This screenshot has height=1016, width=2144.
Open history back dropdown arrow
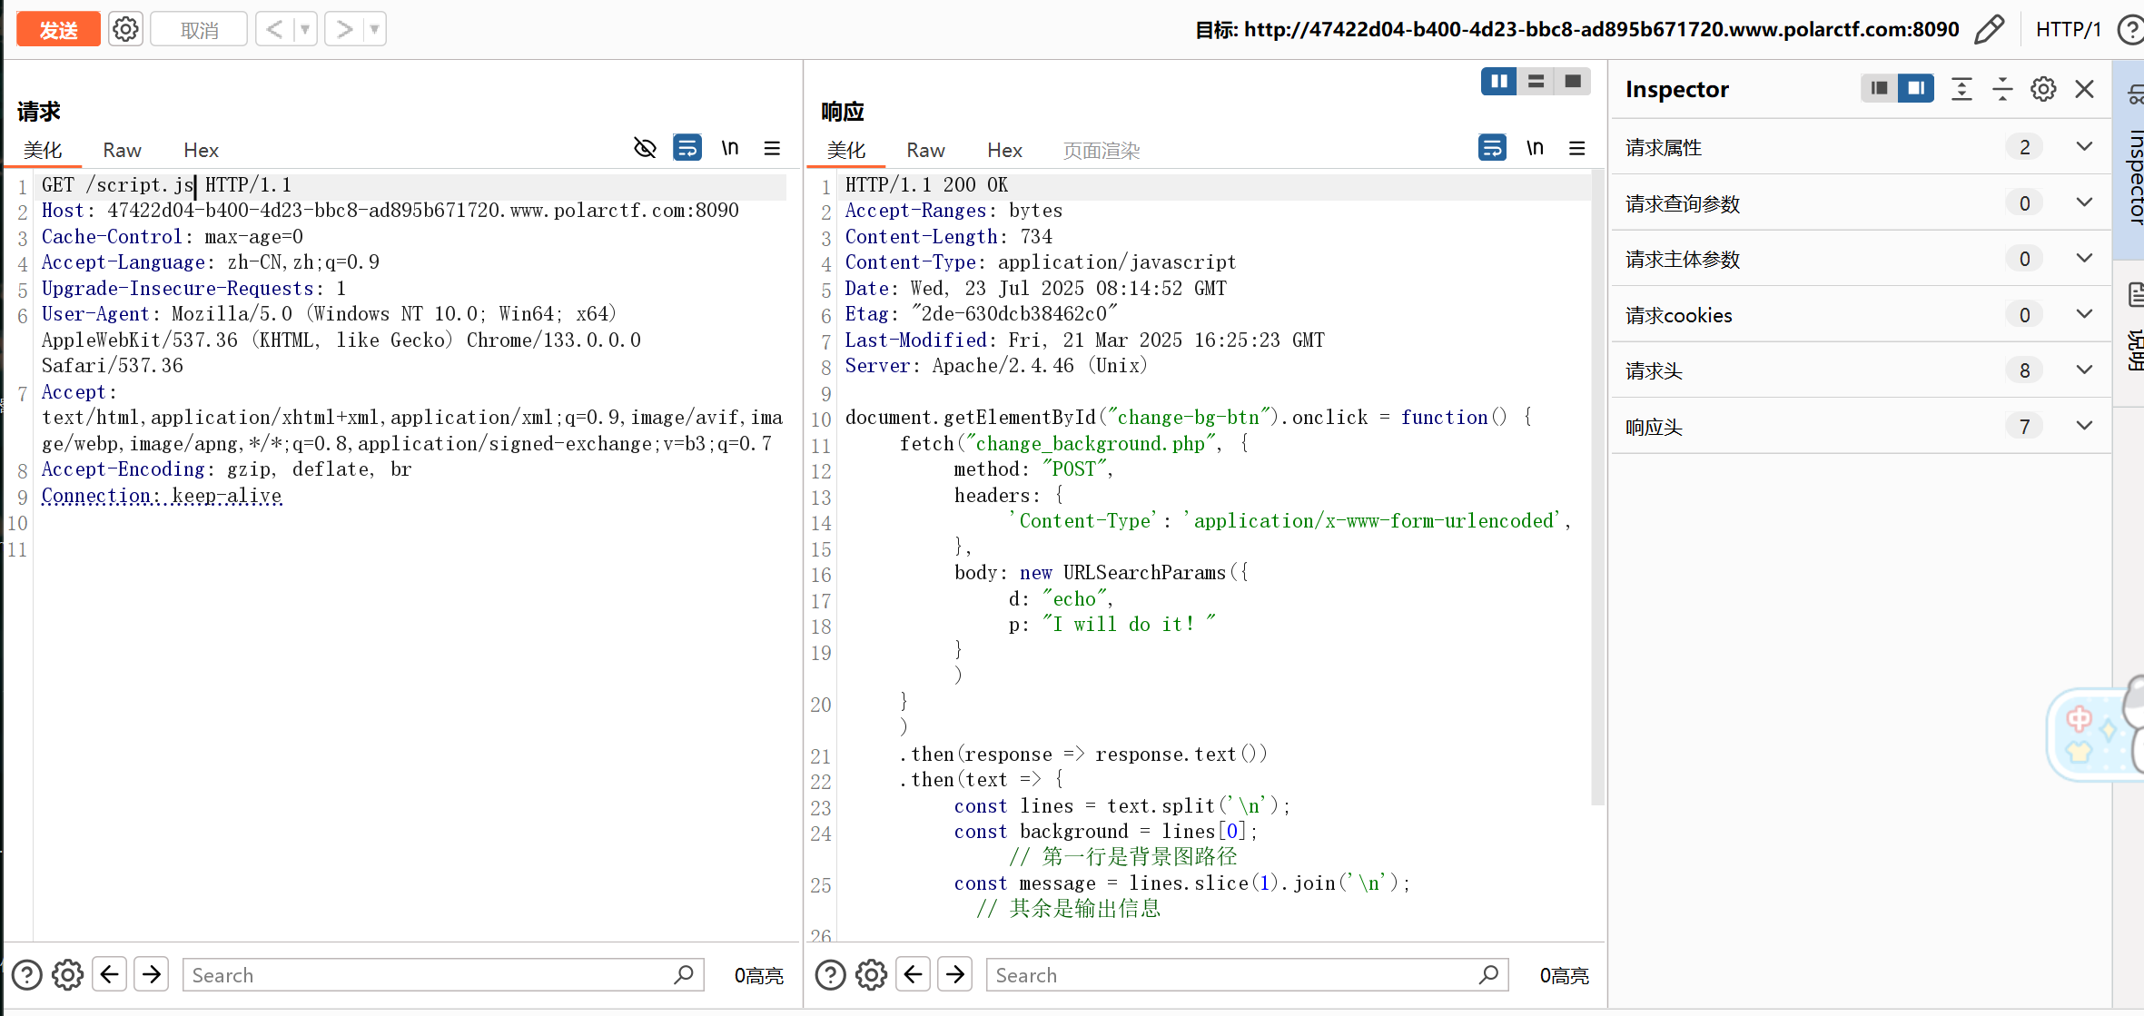click(x=305, y=30)
